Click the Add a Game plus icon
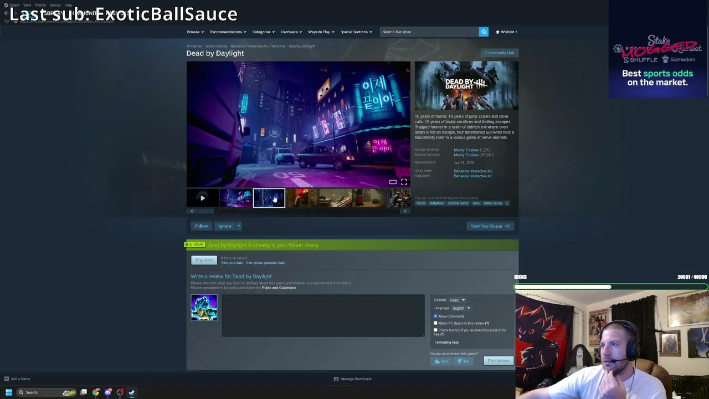The width and height of the screenshot is (709, 399). [x=7, y=379]
